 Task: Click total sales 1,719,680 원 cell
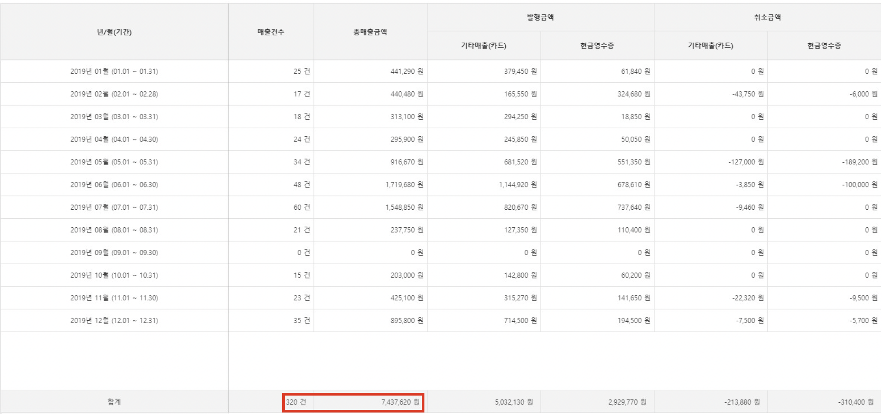click(x=404, y=184)
